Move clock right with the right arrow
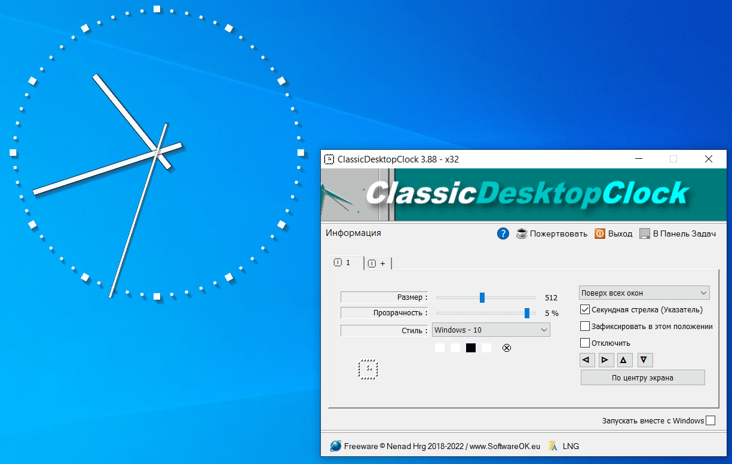 (x=605, y=360)
